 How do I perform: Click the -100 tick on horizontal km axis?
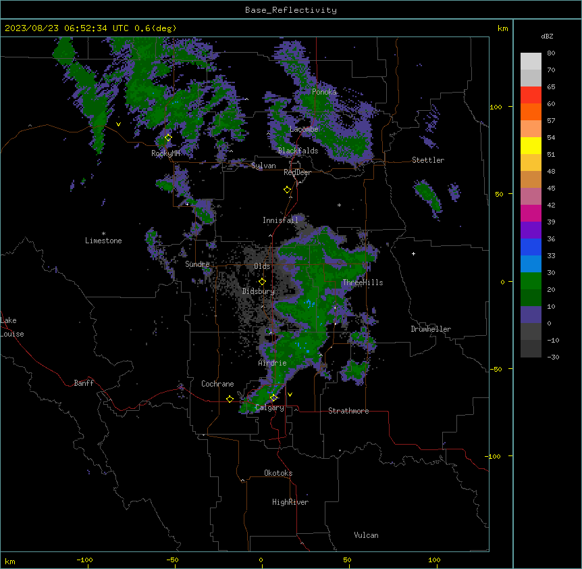[84, 560]
